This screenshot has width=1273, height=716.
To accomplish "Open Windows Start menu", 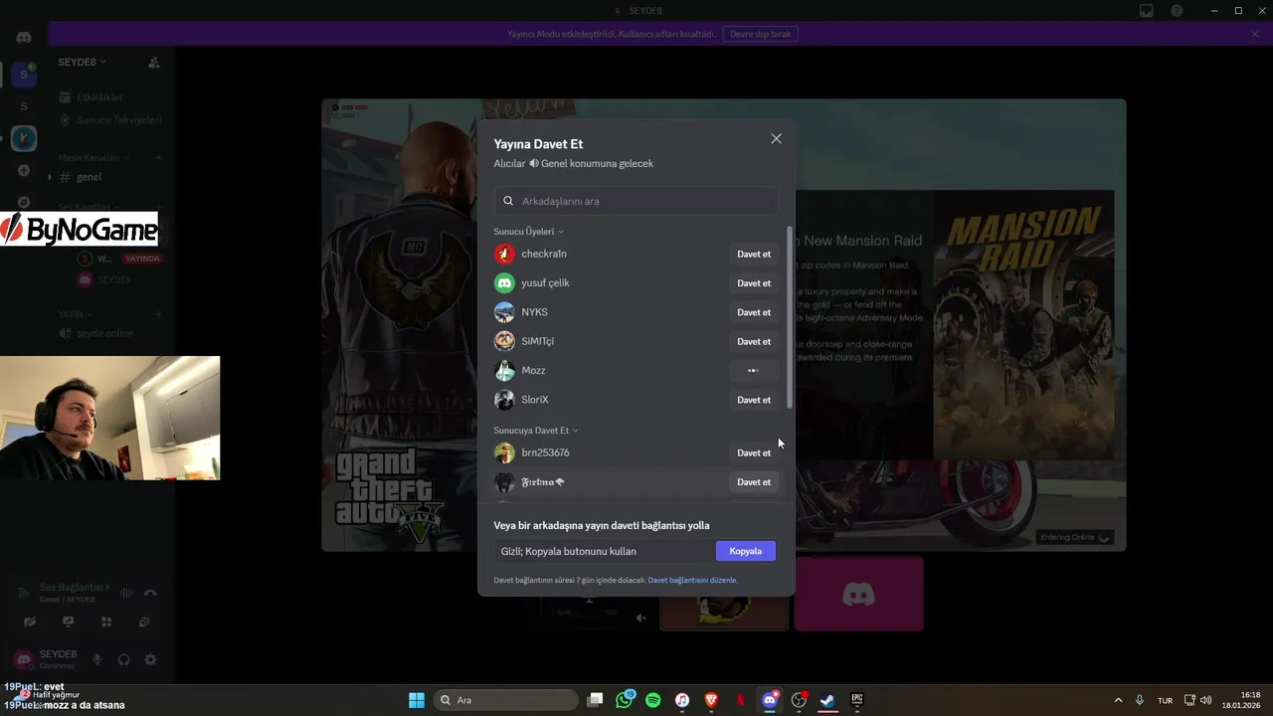I will [417, 700].
